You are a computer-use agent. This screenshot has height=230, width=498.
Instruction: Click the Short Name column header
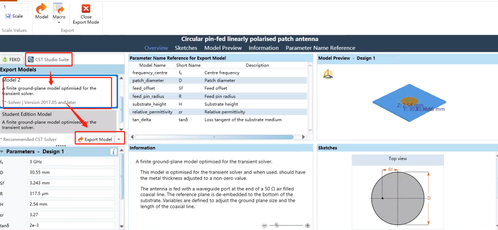pos(188,65)
